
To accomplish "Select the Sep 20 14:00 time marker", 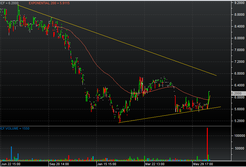I will click(60, 164).
